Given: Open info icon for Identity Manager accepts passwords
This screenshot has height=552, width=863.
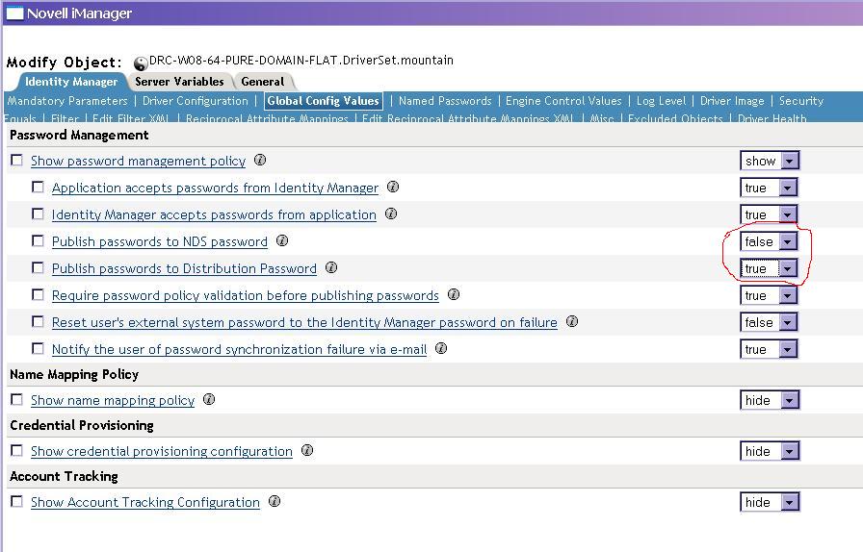Looking at the screenshot, I should 391,213.
